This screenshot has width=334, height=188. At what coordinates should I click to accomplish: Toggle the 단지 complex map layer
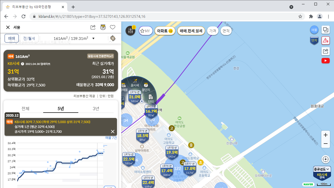314,41
